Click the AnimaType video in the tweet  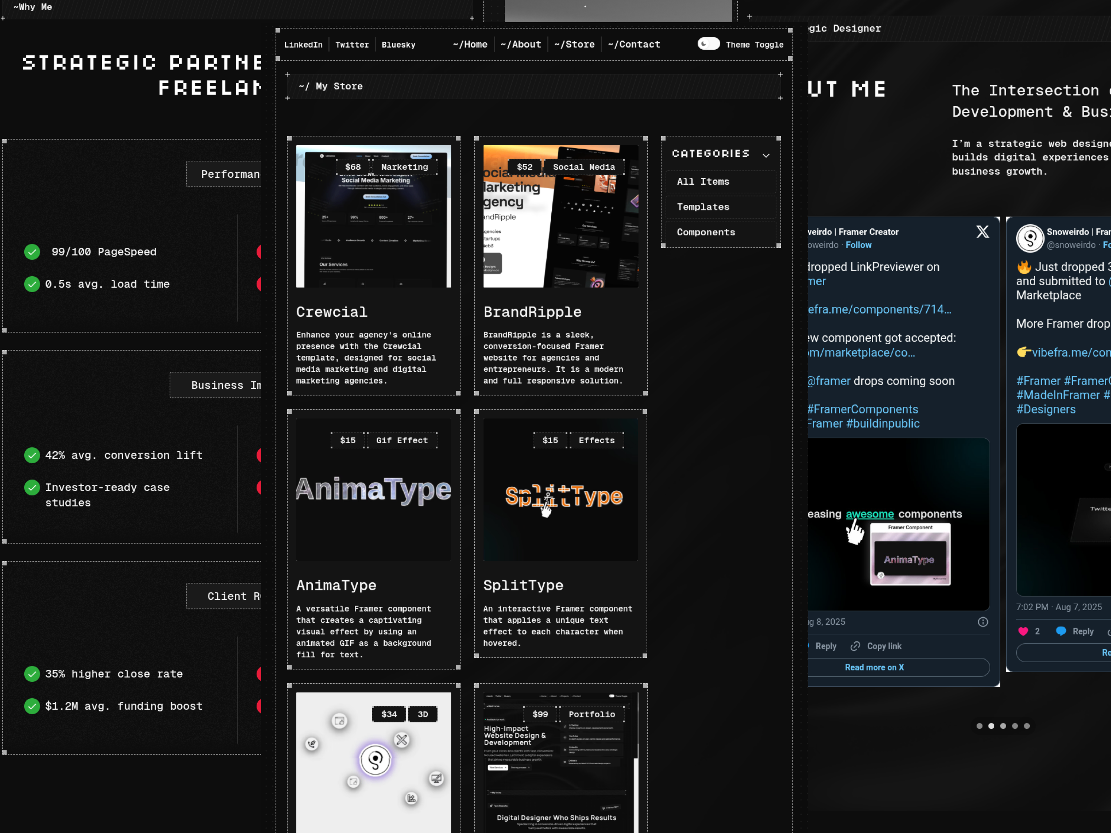pyautogui.click(x=899, y=524)
